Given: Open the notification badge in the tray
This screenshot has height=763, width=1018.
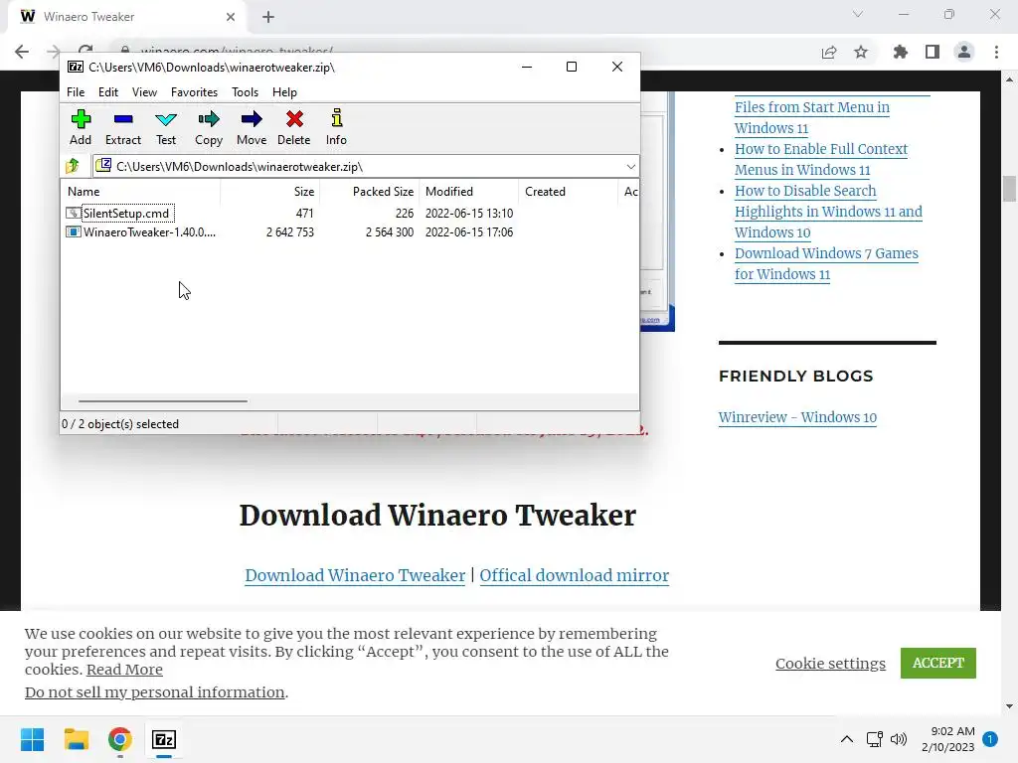Looking at the screenshot, I should (x=990, y=739).
